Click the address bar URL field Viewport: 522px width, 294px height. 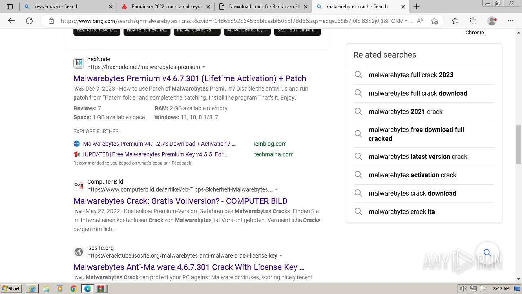click(236, 21)
